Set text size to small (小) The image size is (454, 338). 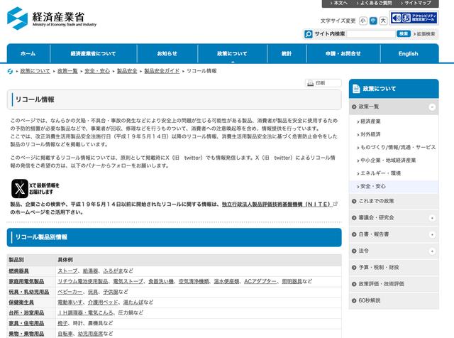point(362,21)
